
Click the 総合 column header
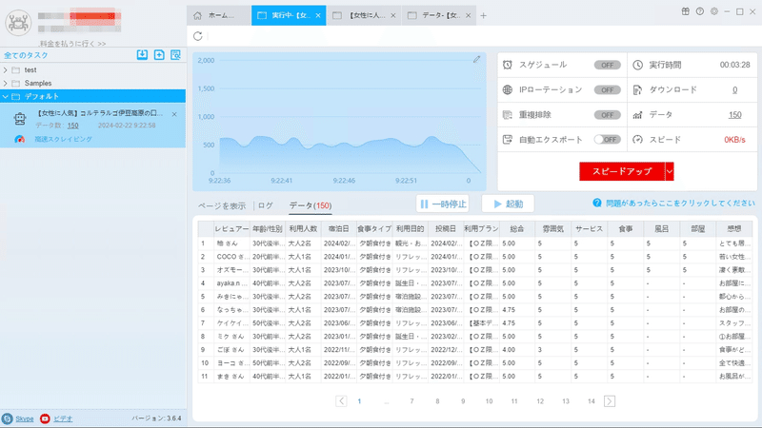pos(517,228)
